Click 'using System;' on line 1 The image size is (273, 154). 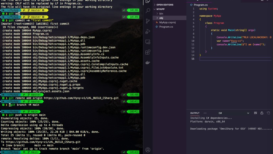[208, 9]
